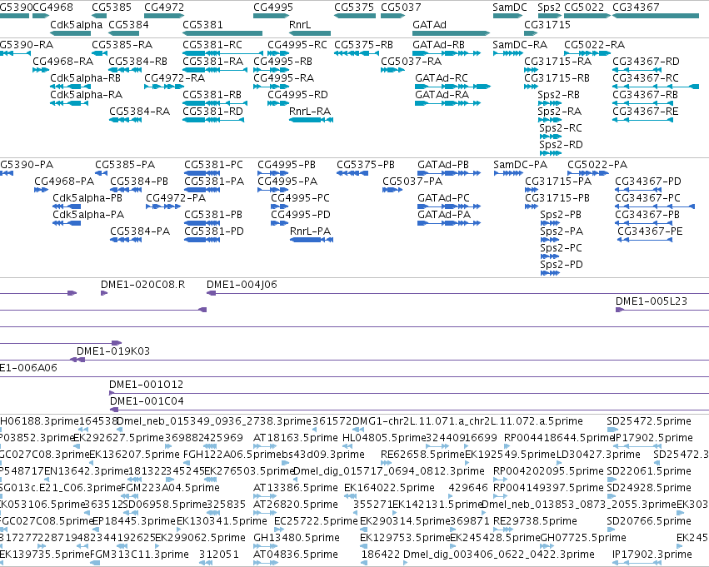Image resolution: width=709 pixels, height=567 pixels.
Task: Click the GATAd-RB transcript
Action: click(x=447, y=53)
